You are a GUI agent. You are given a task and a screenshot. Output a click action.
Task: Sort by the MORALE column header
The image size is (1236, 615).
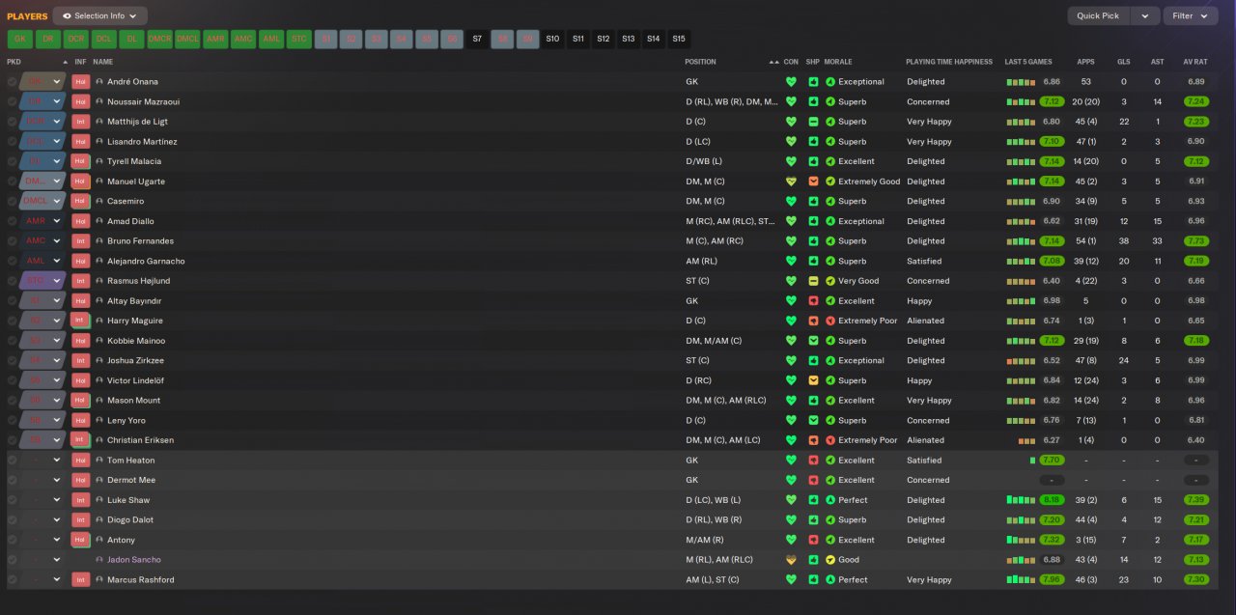838,62
